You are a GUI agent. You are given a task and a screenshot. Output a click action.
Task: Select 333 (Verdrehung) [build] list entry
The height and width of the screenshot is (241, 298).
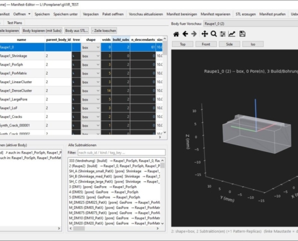114,161
